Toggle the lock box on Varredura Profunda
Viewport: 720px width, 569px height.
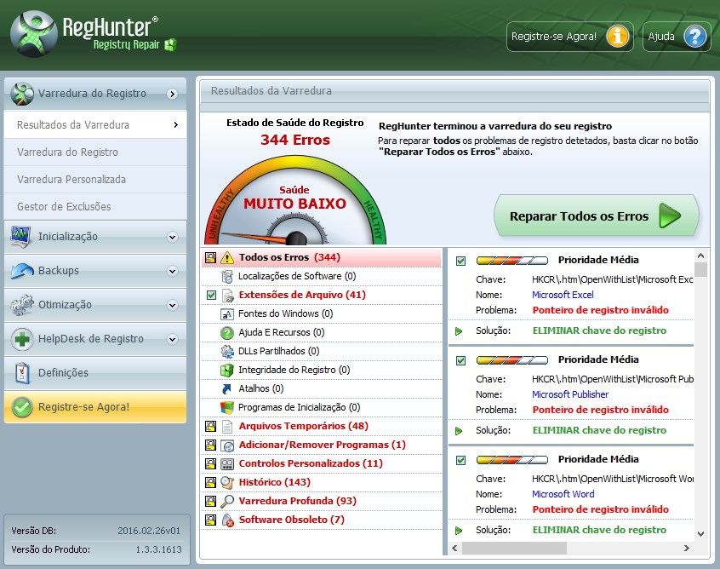(x=211, y=502)
